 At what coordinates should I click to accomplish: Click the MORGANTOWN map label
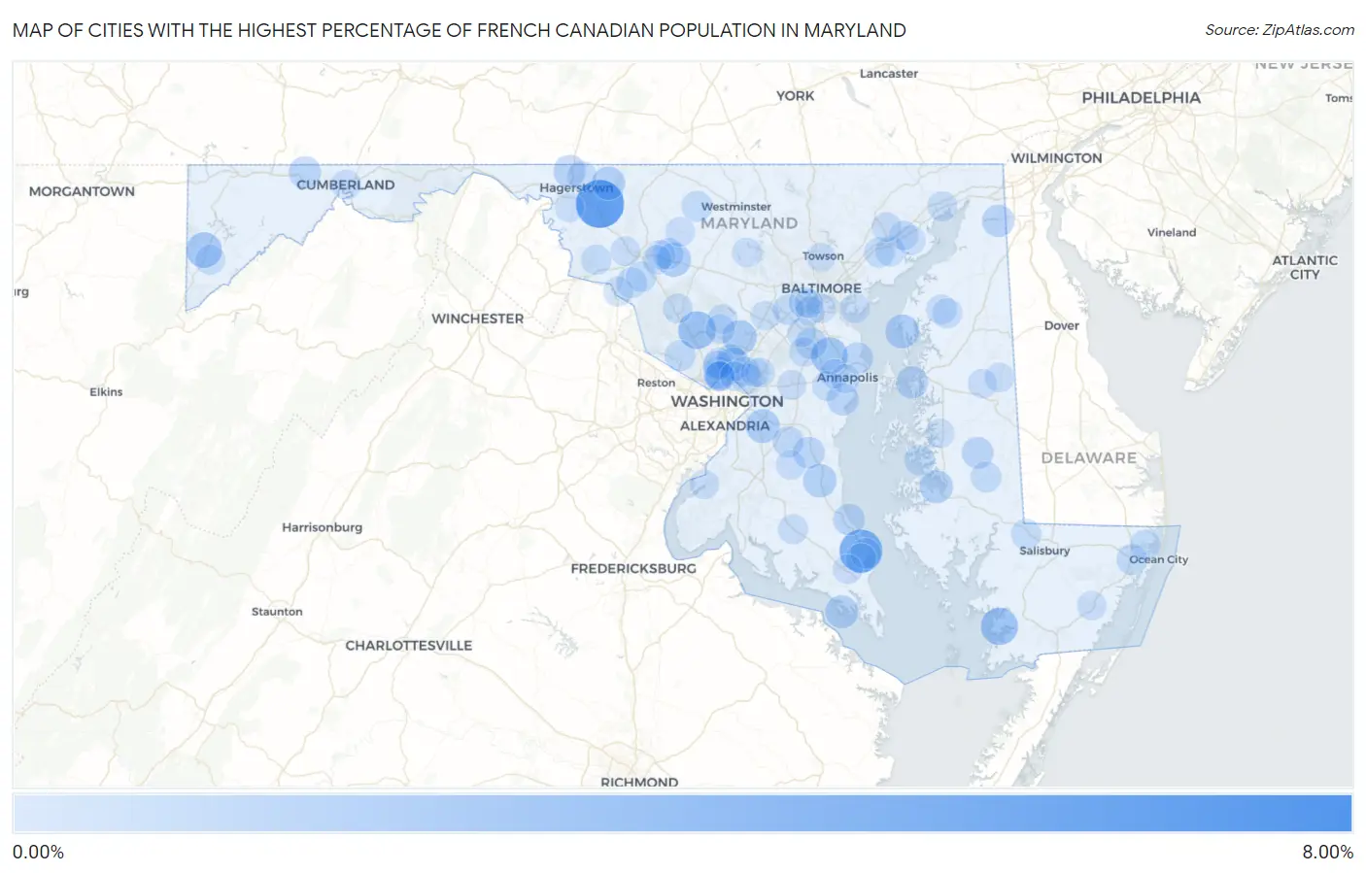(x=82, y=191)
